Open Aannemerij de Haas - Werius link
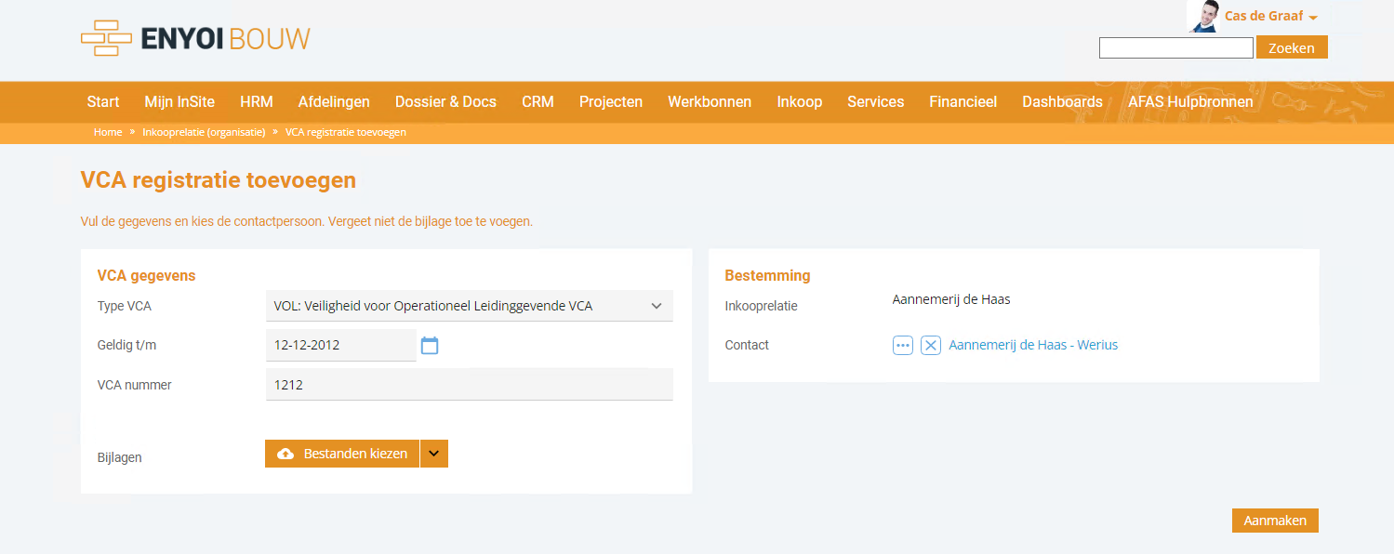The image size is (1394, 554). [x=1033, y=345]
